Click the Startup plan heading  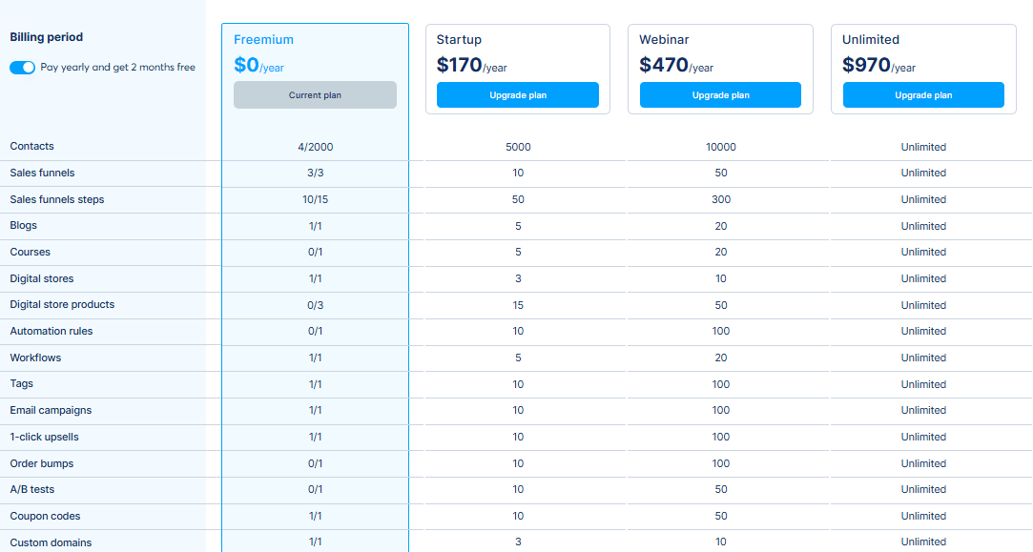coord(459,40)
